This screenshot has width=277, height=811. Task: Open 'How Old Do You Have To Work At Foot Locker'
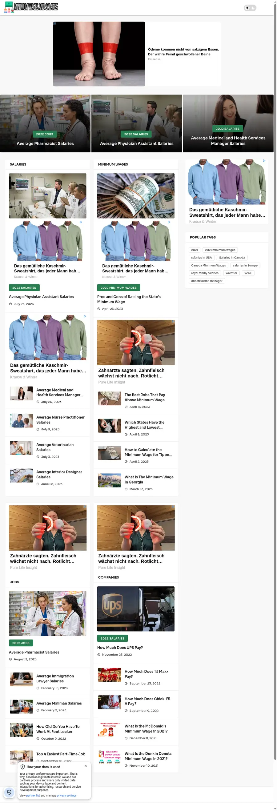[x=58, y=729]
